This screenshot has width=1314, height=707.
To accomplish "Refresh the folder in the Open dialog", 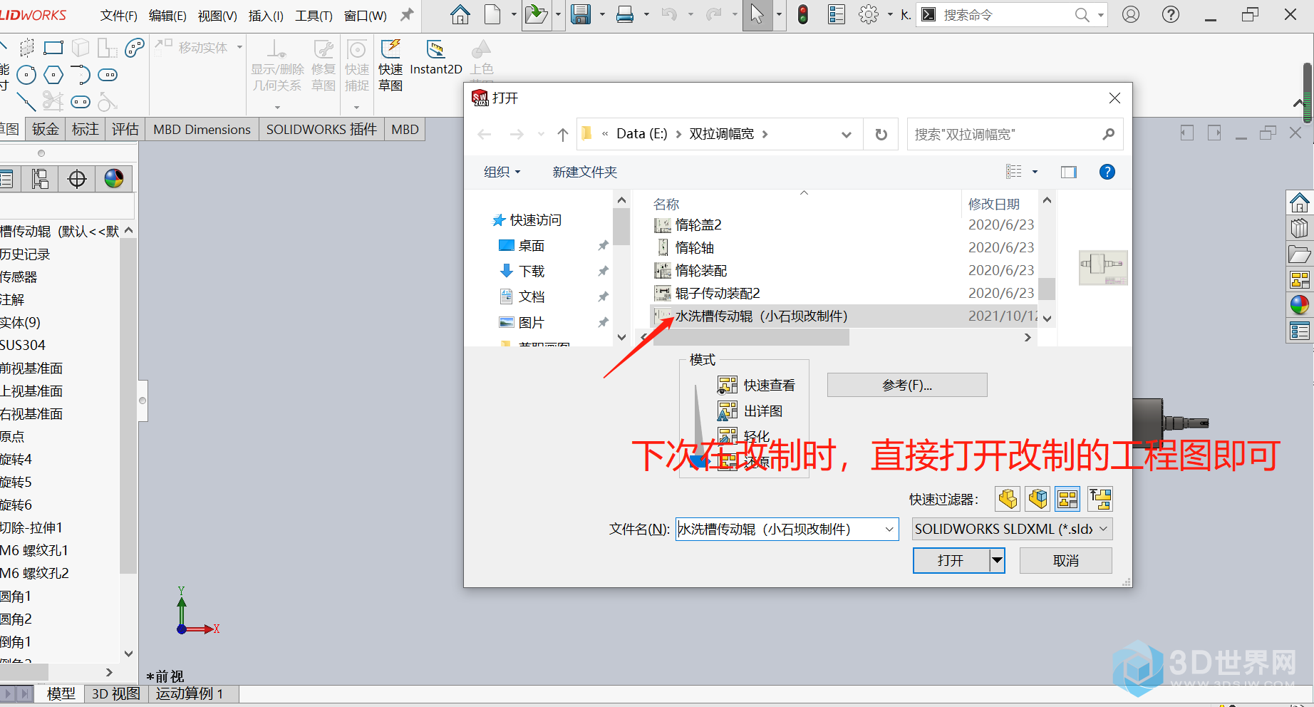I will pyautogui.click(x=881, y=134).
